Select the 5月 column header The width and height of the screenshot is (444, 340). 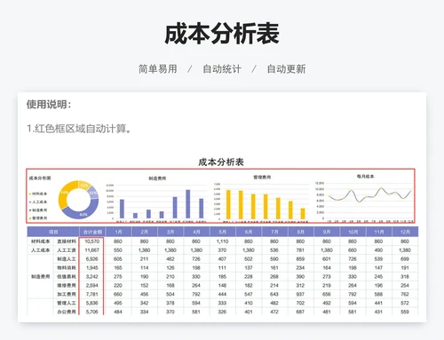tap(223, 232)
